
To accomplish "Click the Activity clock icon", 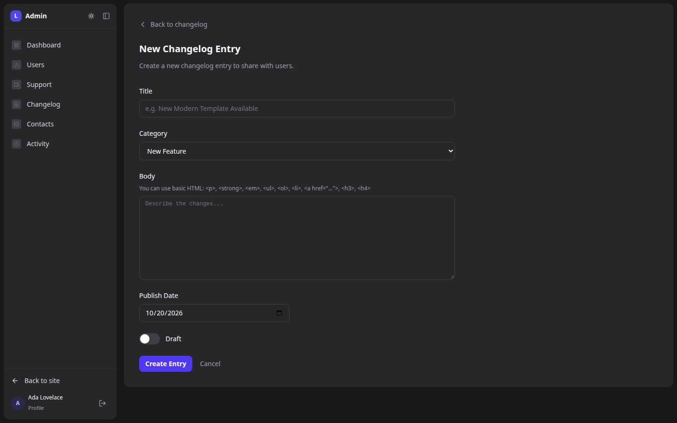I will click(x=16, y=144).
